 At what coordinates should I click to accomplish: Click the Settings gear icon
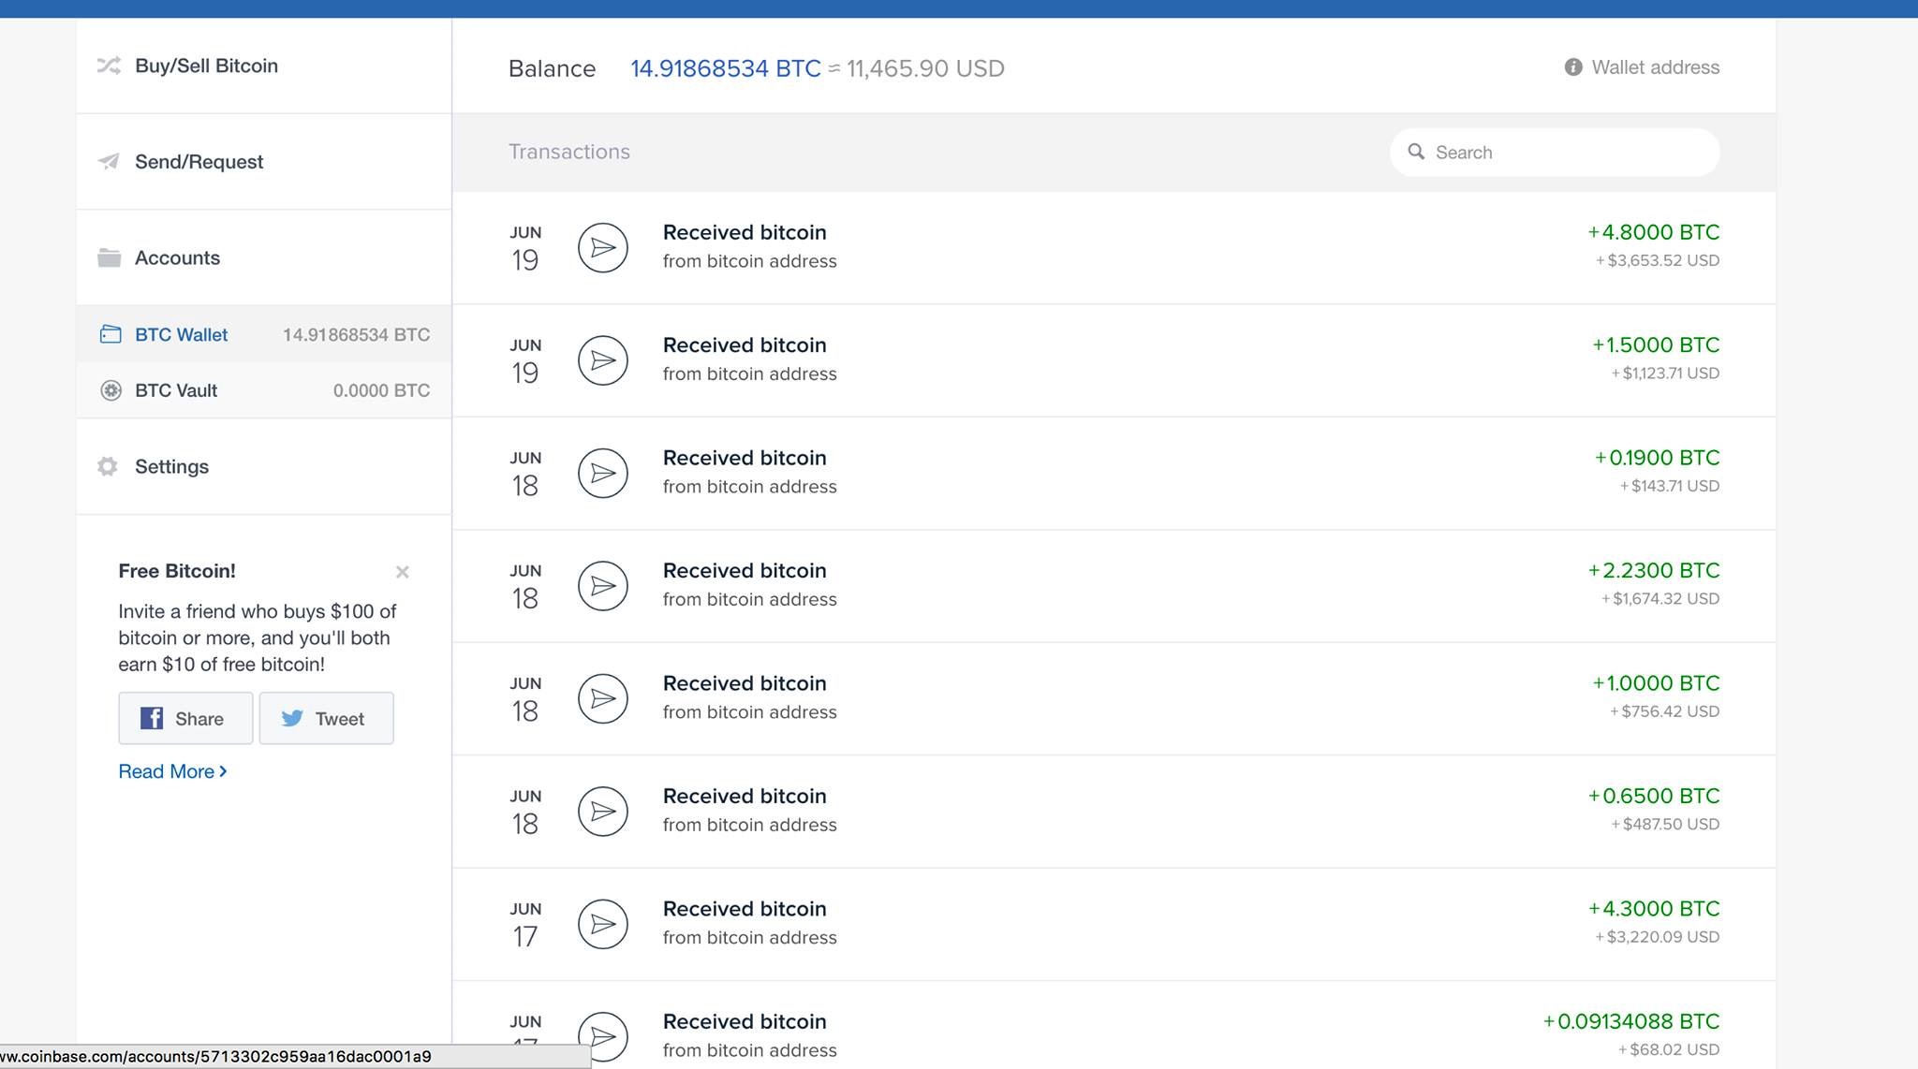click(x=108, y=466)
